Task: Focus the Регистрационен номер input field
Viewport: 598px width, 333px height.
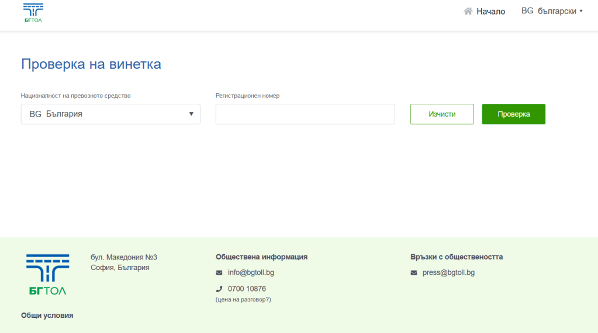Action: pyautogui.click(x=305, y=114)
